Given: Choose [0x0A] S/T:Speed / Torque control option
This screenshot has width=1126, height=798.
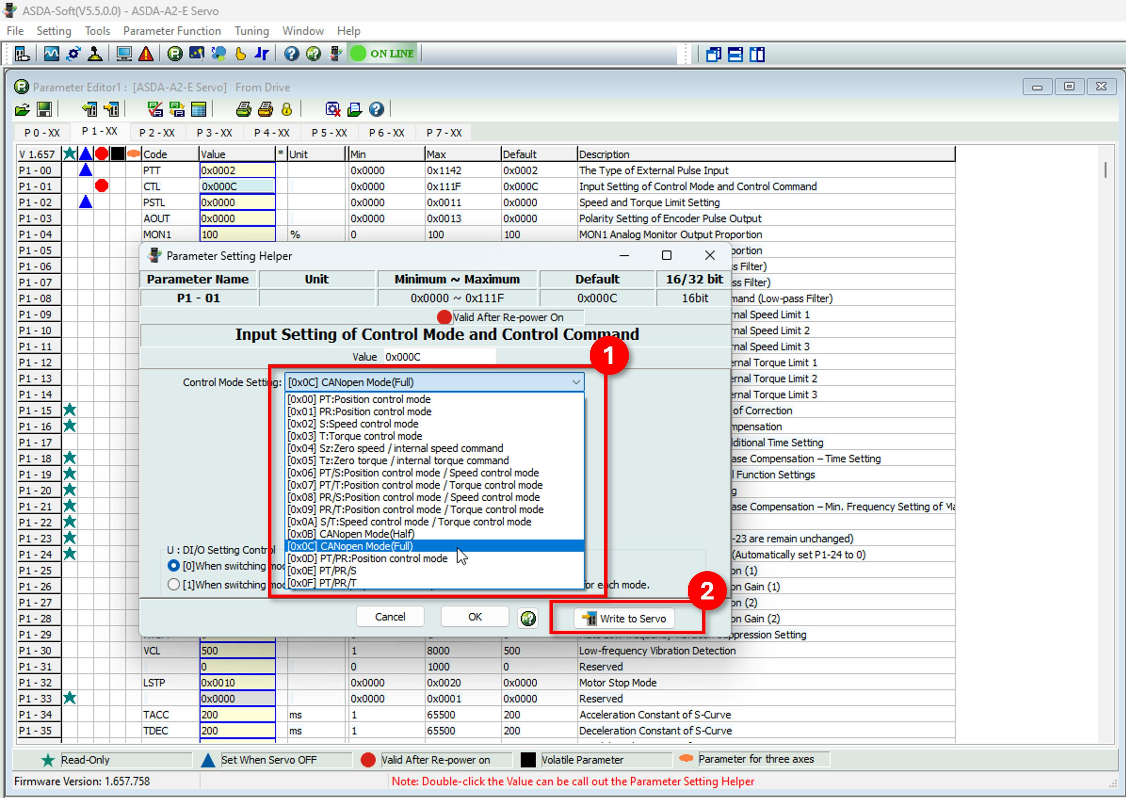Looking at the screenshot, I should pos(434,521).
